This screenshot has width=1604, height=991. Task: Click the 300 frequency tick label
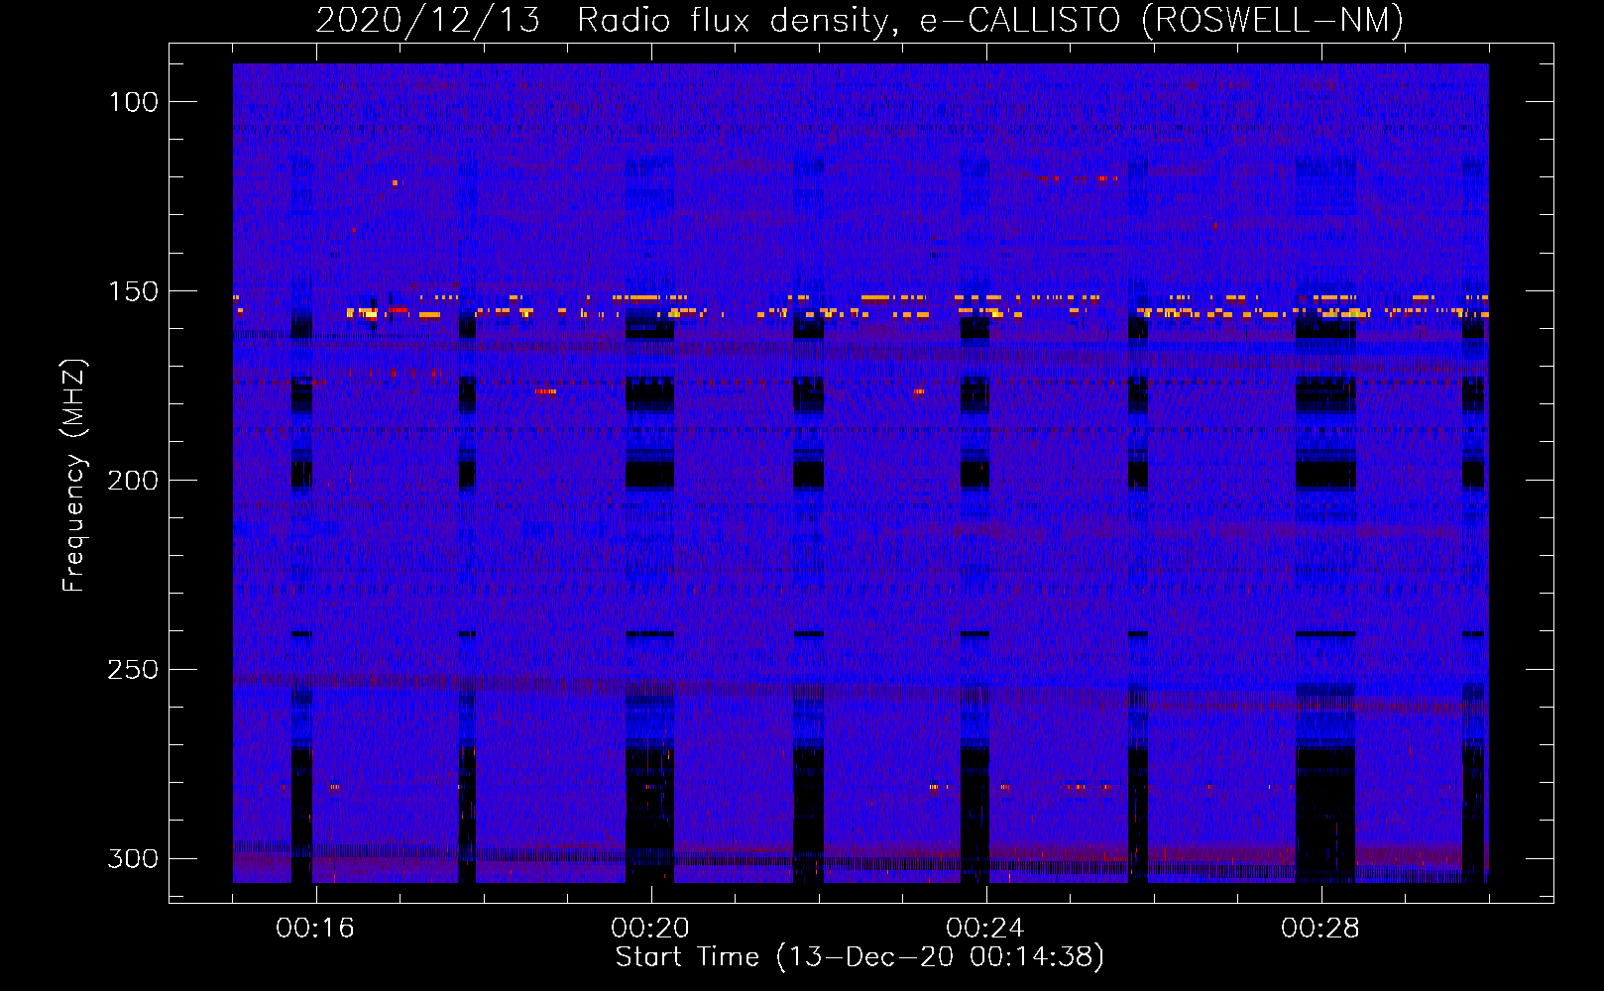(x=132, y=859)
